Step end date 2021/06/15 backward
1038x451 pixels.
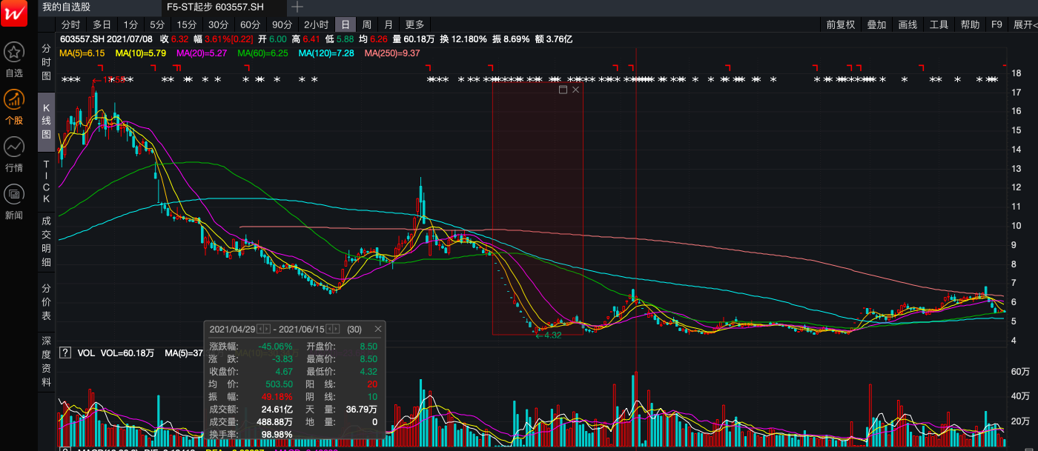330,329
